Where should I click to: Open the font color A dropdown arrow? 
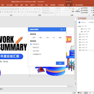point(24,12)
